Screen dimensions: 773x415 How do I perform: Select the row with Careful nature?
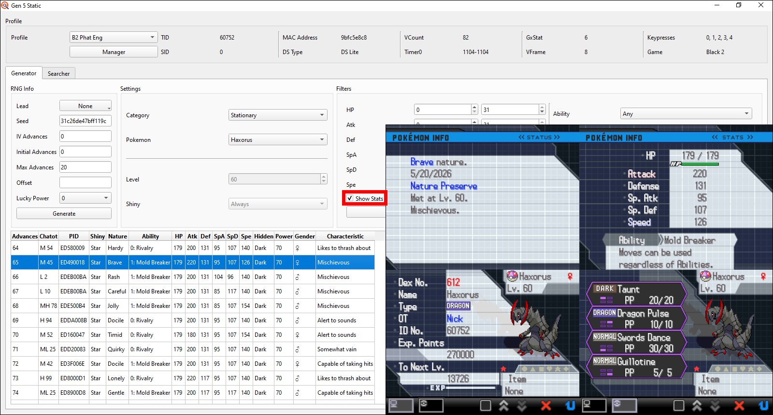193,291
